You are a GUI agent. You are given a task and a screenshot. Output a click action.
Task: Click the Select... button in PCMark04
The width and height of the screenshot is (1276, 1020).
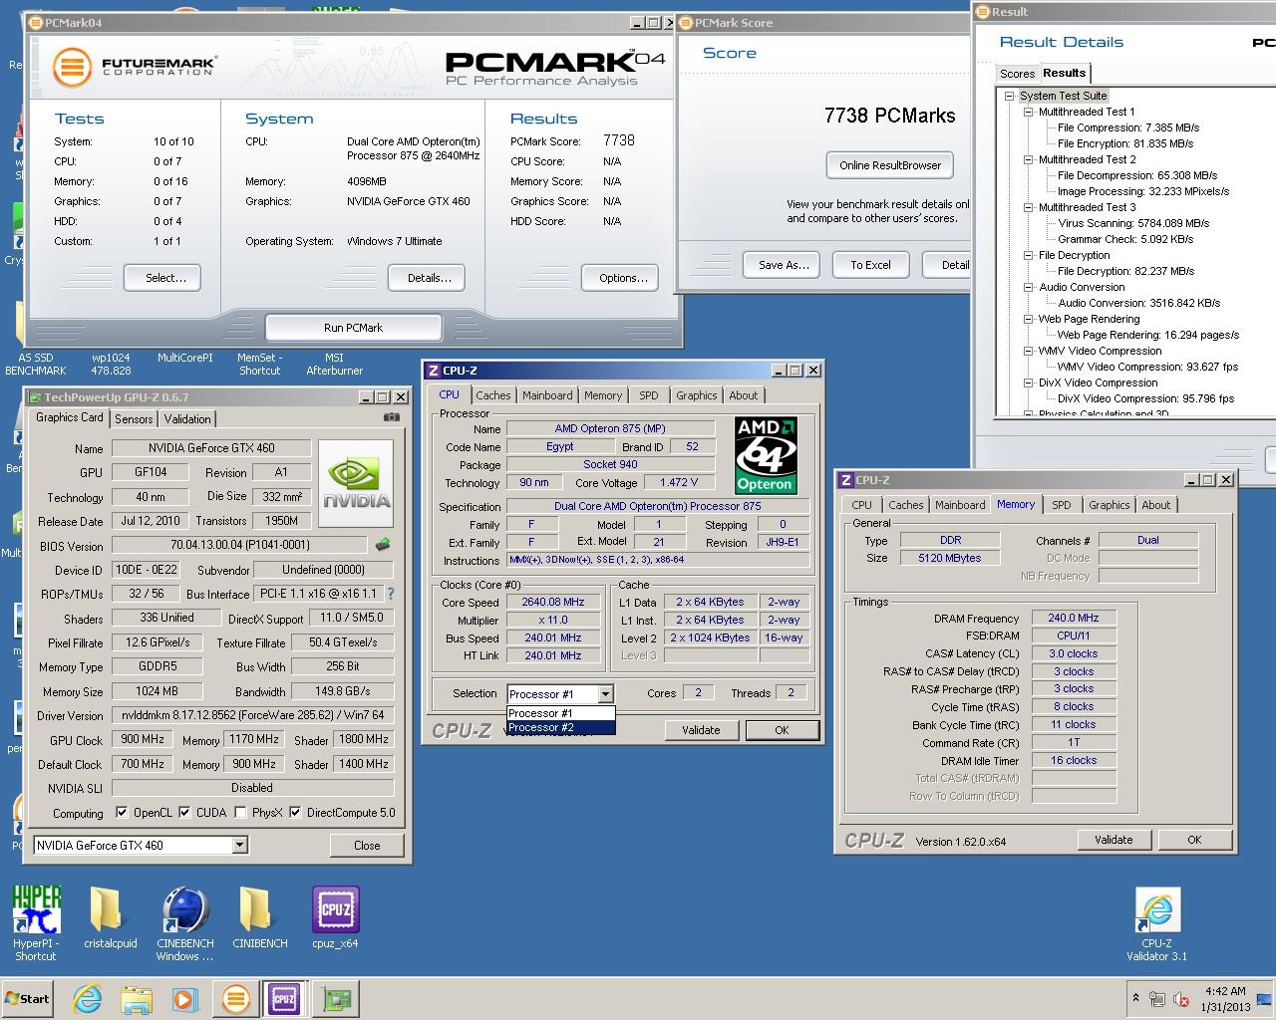(x=162, y=278)
